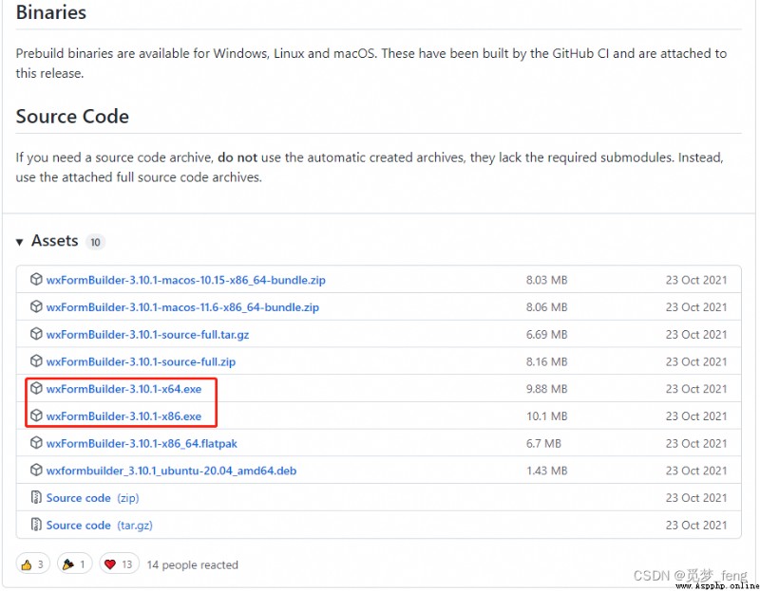Click the Assets section heading

pyautogui.click(x=55, y=241)
